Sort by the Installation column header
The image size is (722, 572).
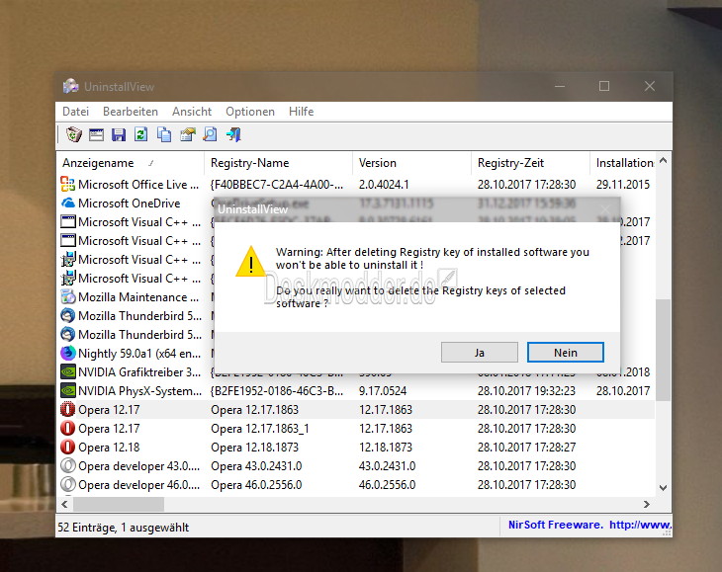pos(622,163)
